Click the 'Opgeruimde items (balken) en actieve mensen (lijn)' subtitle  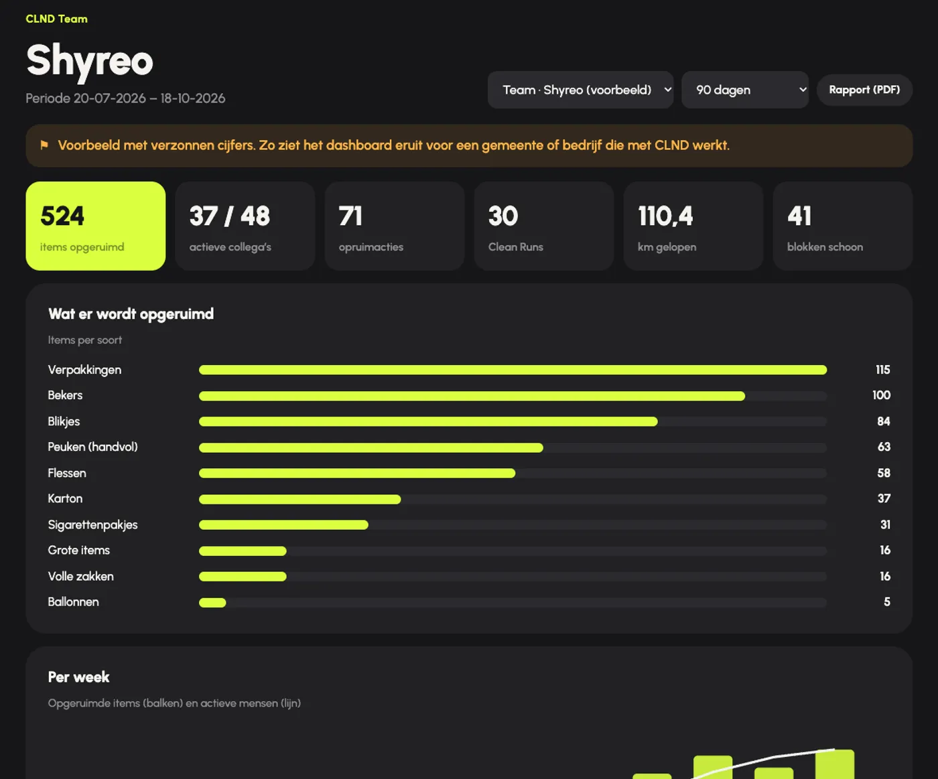pos(174,703)
